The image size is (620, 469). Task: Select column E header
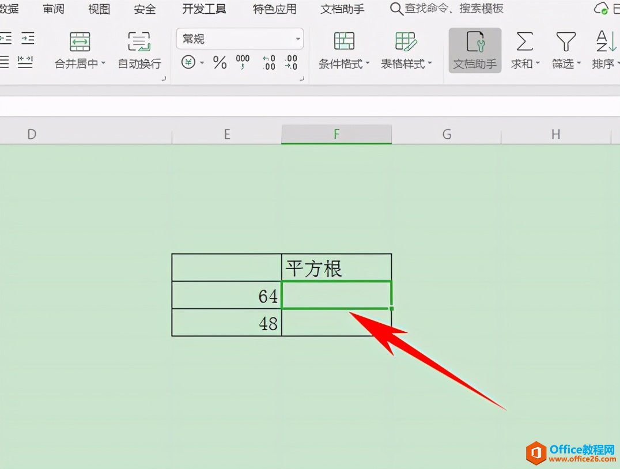(227, 134)
